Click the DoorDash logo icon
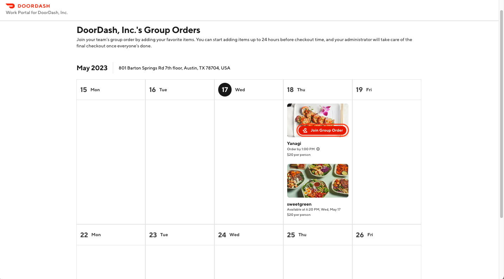This screenshot has width=504, height=279. (10, 6)
